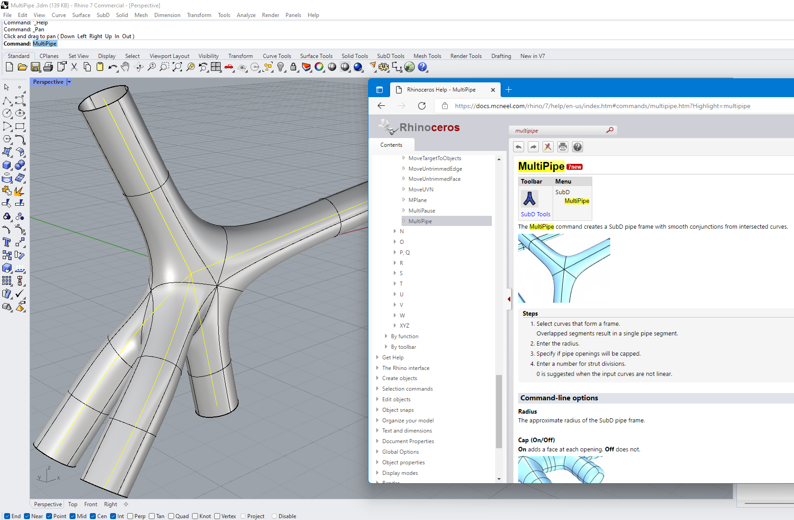Screen dimensions: 794x520
Task: Open a file with the folder icon
Action: click(22, 67)
